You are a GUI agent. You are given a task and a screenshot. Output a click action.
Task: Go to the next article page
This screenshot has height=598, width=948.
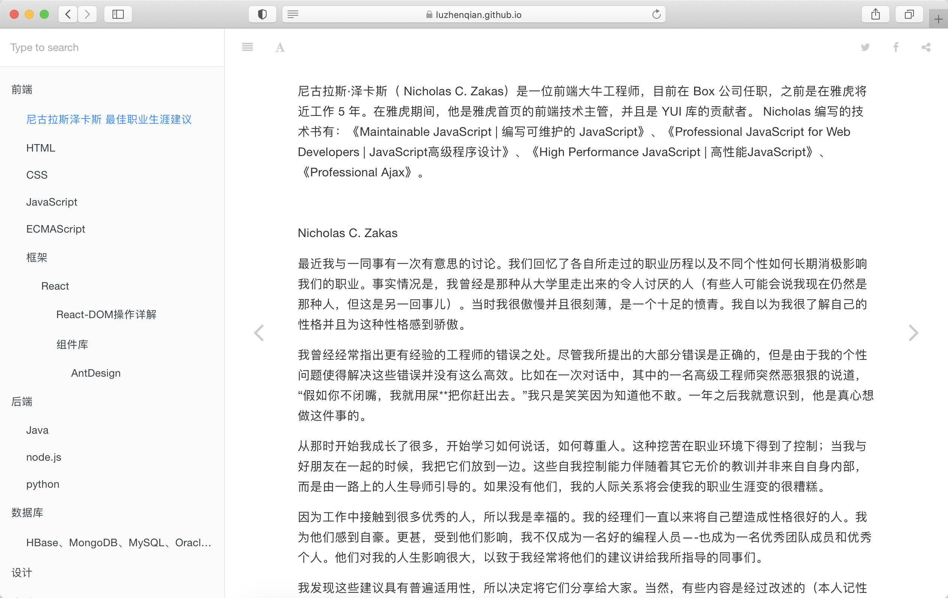pos(914,333)
